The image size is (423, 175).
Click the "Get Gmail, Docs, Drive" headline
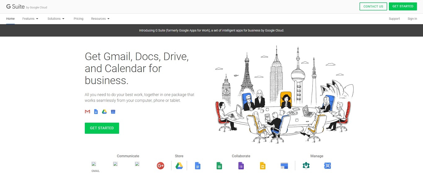(x=137, y=69)
